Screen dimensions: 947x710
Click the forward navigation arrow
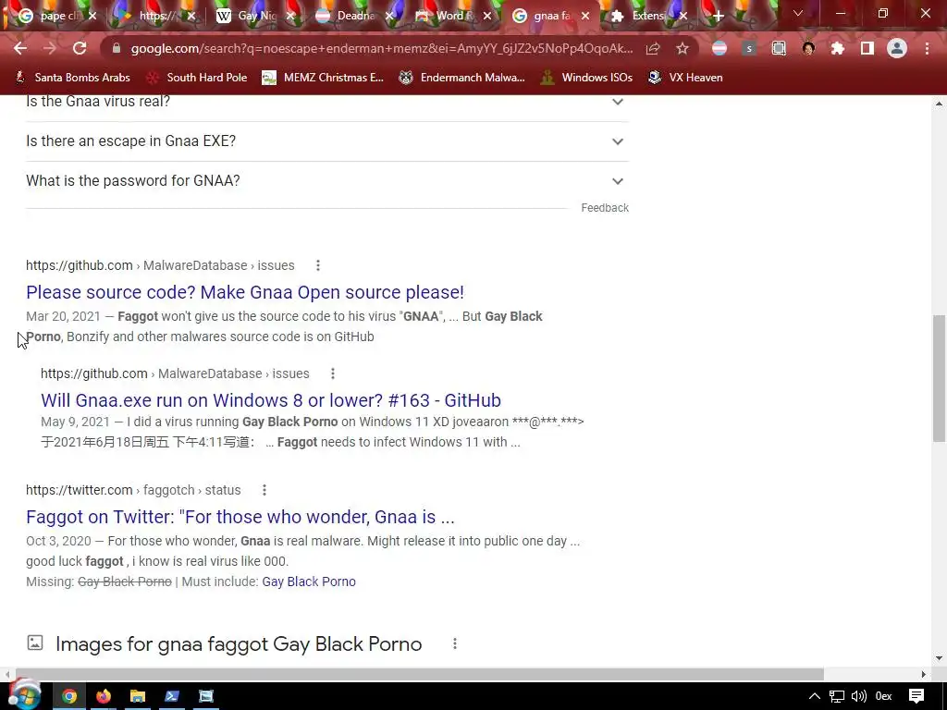pyautogui.click(x=50, y=48)
